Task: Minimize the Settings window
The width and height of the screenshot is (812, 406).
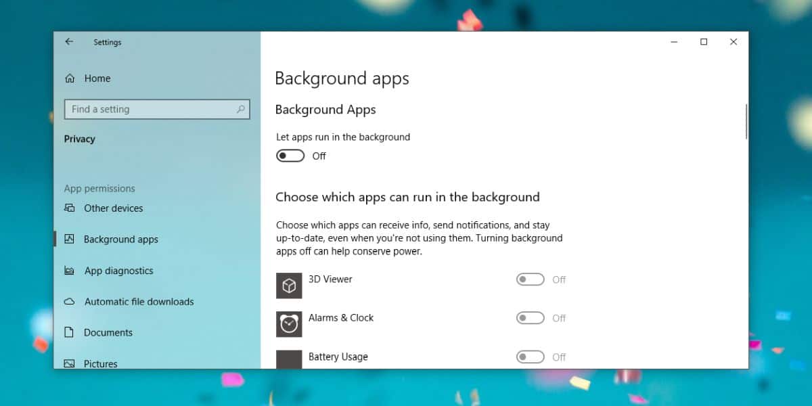Action: click(674, 42)
